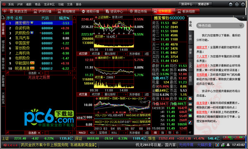The image size is (248, 149).
Task: Click the red dragon logo in the title bar
Action: [x=4, y=4]
